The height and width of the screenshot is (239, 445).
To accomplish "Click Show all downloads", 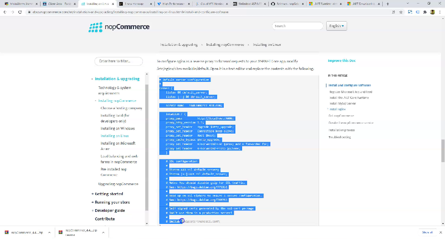I will tap(427, 232).
